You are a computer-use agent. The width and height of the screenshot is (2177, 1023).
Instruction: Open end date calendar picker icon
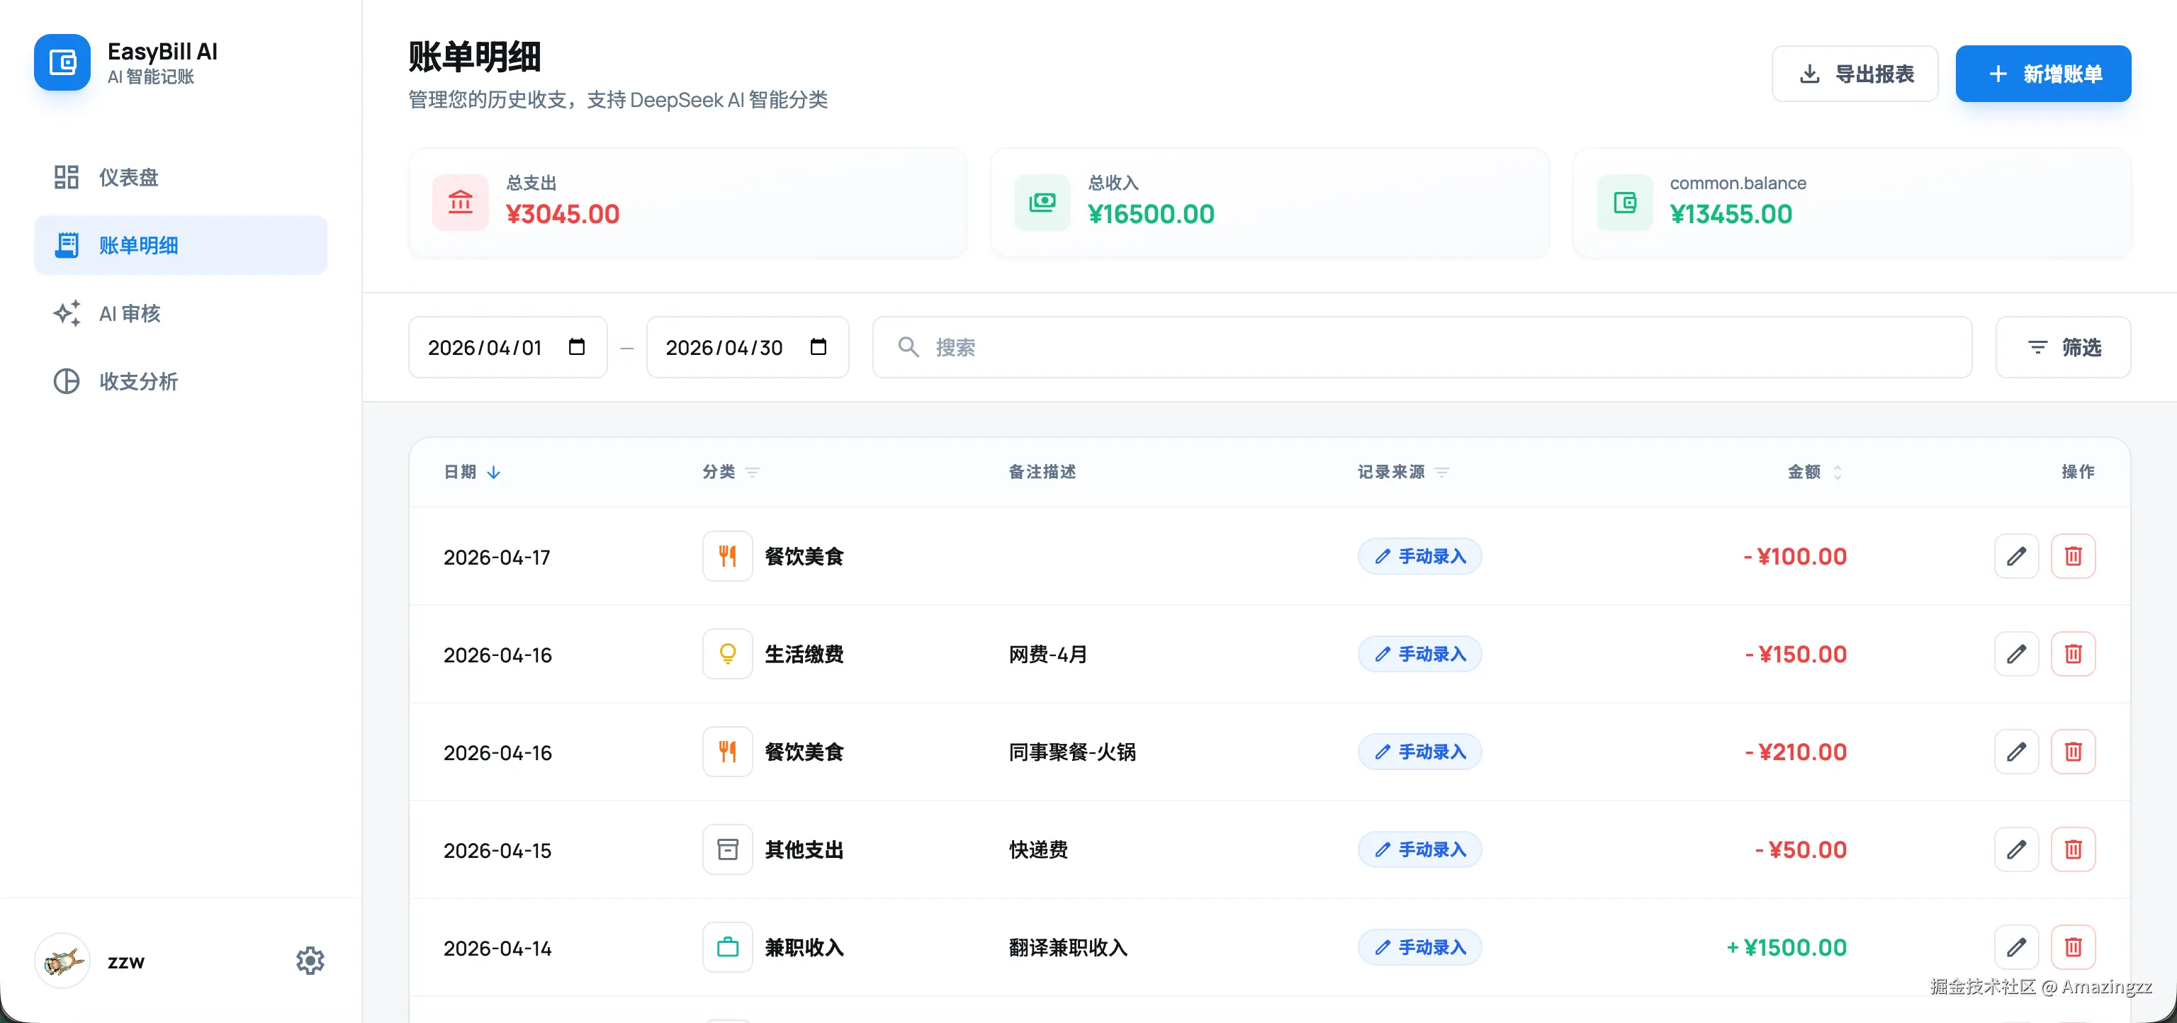click(817, 347)
